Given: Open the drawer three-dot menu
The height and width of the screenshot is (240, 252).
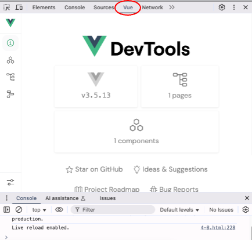Looking at the screenshot, I should point(7,198).
